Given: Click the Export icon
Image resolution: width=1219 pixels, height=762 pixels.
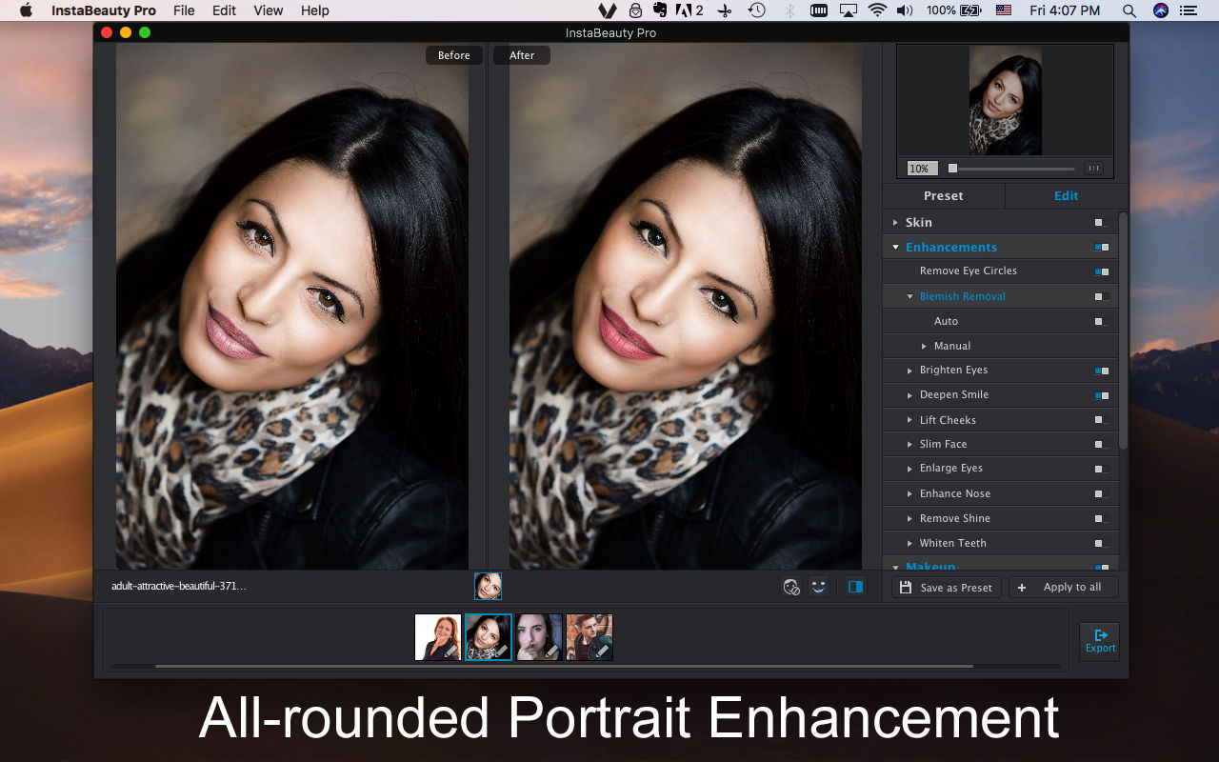Looking at the screenshot, I should tap(1099, 640).
